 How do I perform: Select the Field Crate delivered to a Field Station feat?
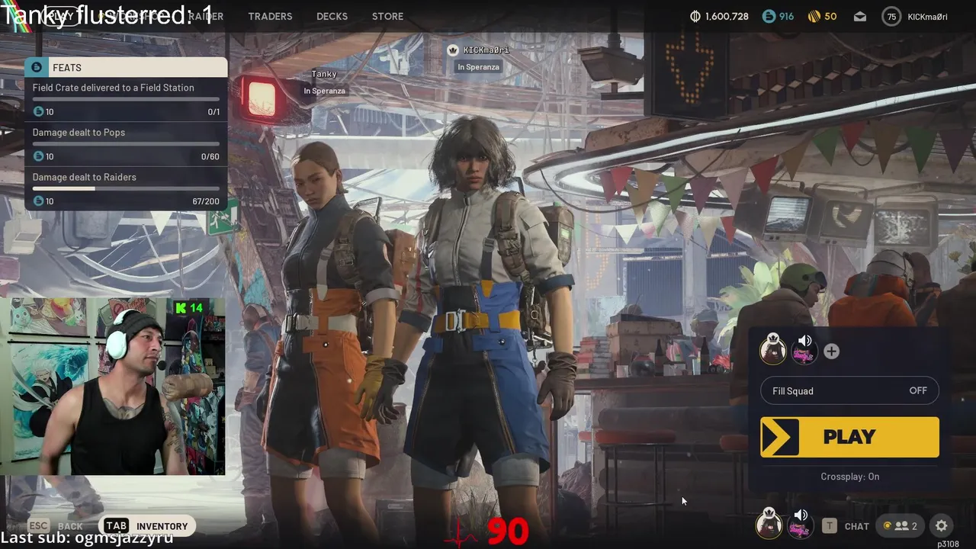pyautogui.click(x=126, y=100)
